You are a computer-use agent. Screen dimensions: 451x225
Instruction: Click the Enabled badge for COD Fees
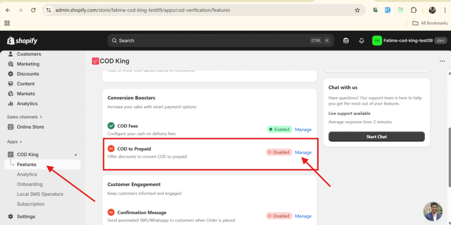coord(279,129)
